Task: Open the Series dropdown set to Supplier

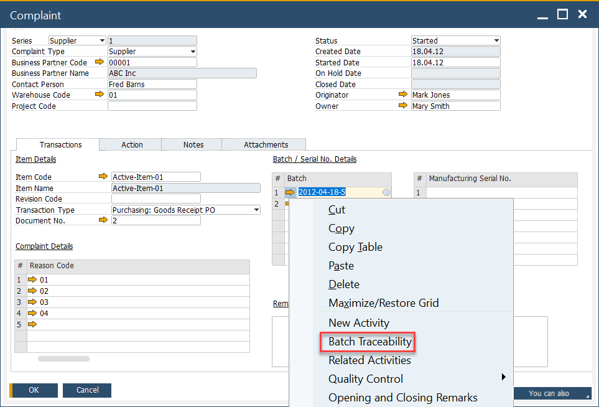Action: click(x=102, y=40)
